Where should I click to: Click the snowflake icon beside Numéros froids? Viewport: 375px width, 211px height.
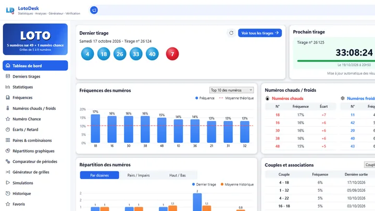click(x=343, y=98)
